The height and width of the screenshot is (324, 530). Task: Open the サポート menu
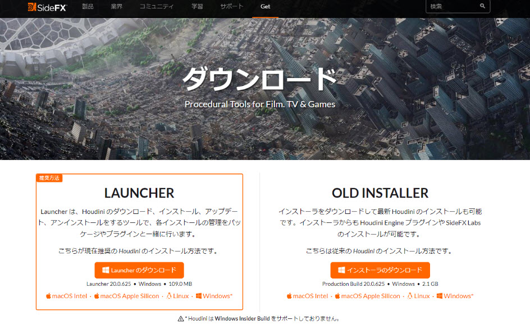231,6
